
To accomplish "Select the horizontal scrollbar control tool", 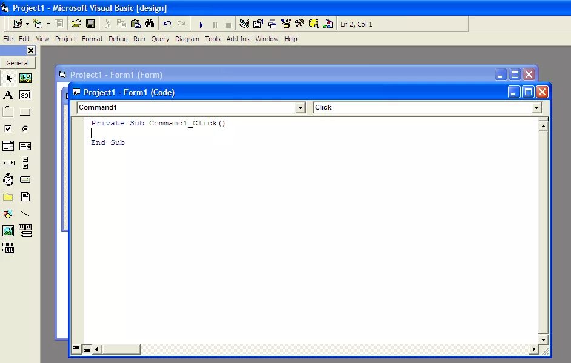I will pos(8,163).
